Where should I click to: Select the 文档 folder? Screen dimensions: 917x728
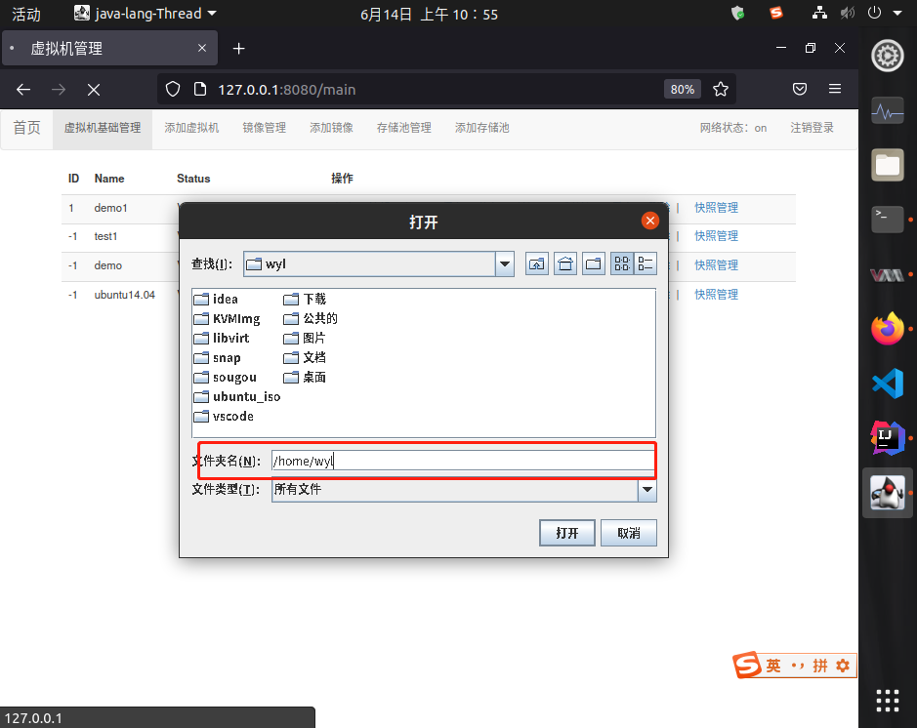click(305, 358)
